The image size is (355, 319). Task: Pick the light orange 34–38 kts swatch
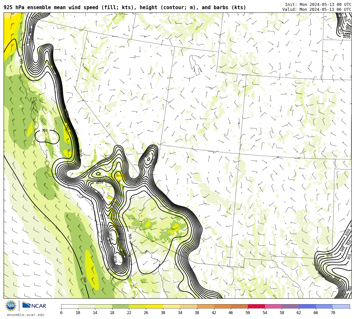coord(188,306)
